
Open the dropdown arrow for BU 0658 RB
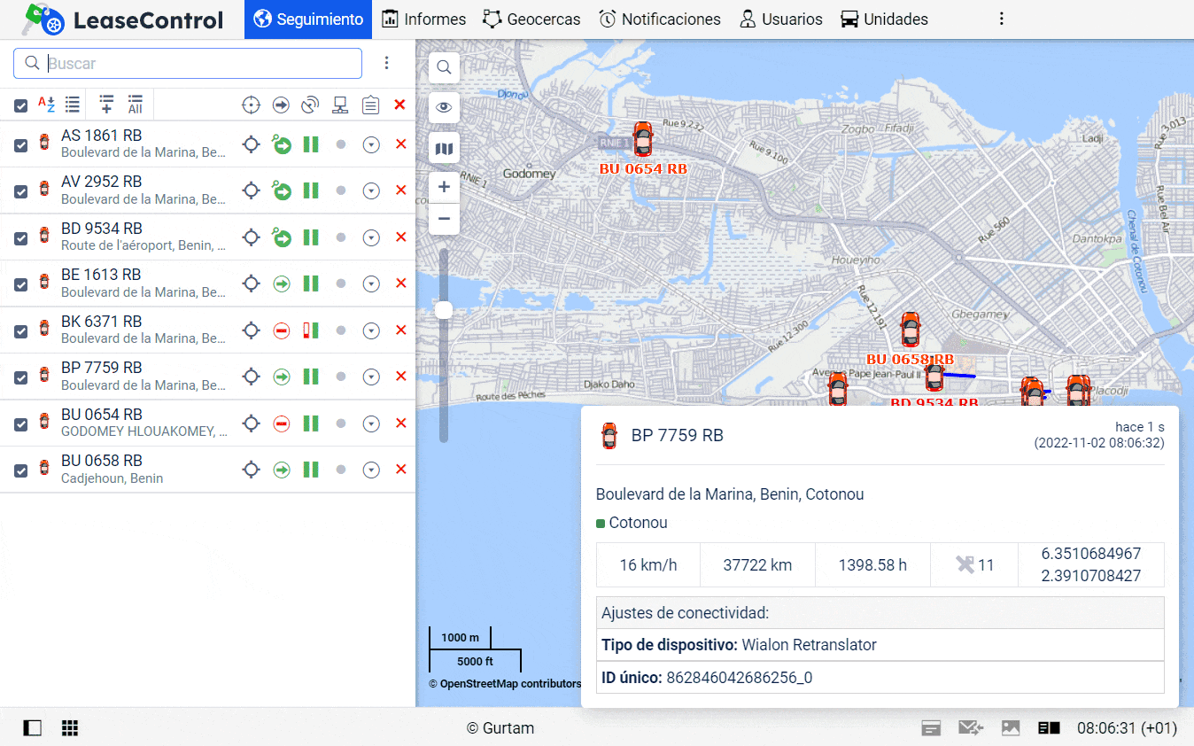(x=371, y=470)
